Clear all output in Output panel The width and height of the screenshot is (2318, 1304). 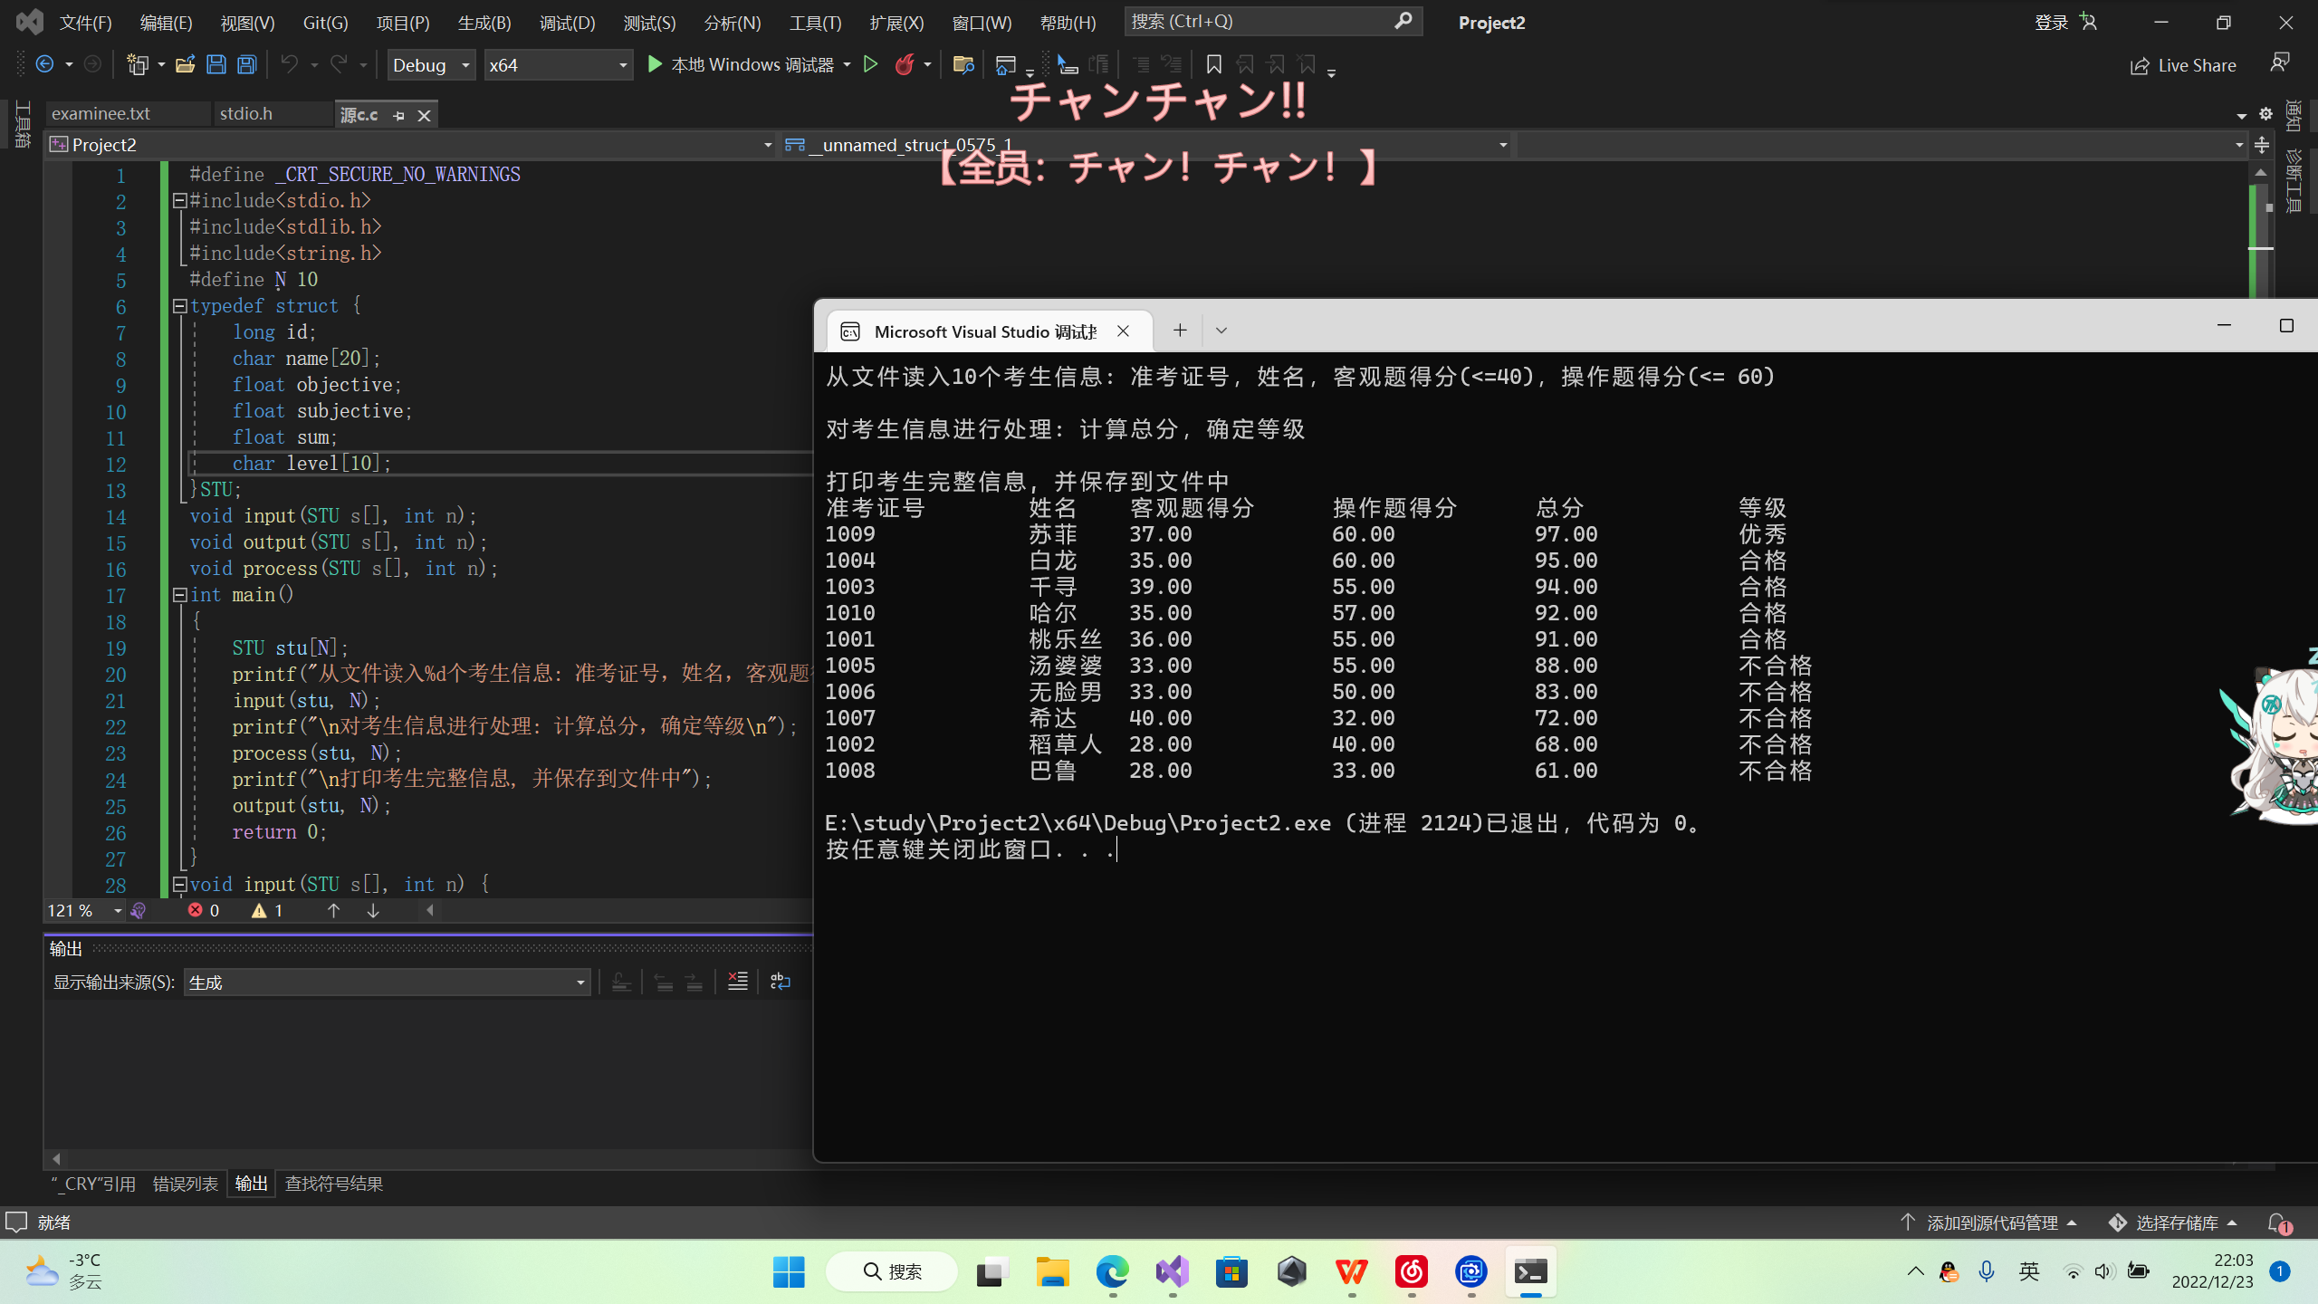click(x=738, y=982)
